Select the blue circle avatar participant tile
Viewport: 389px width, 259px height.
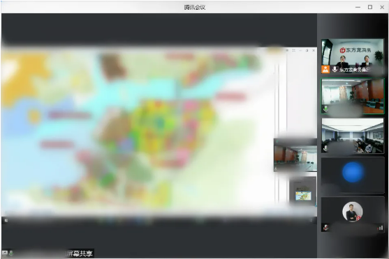353,175
